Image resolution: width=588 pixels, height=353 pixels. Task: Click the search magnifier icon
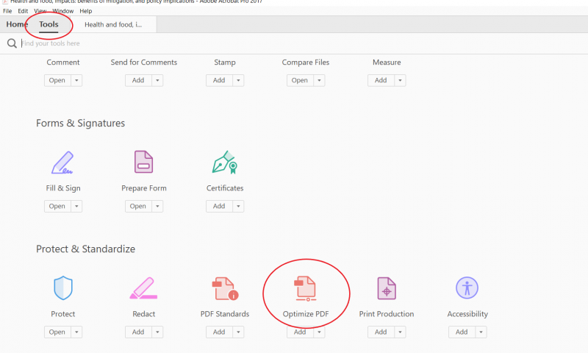[12, 43]
